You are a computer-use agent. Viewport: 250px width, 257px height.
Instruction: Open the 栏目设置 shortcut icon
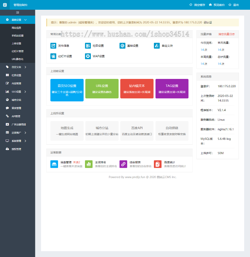[88, 46]
